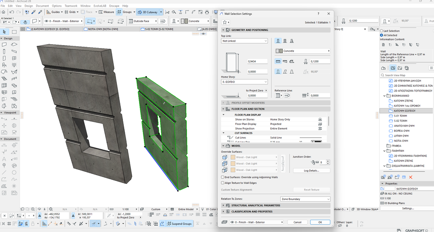Viewport: 434px width, 232px height.
Task: Click the Cut Lines pen color swatch
Action: (x=316, y=142)
